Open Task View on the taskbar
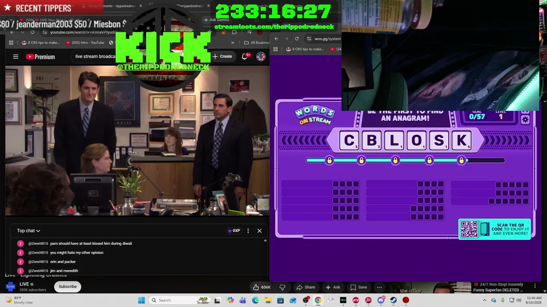Viewport: 547px width, 307px height. [x=217, y=300]
